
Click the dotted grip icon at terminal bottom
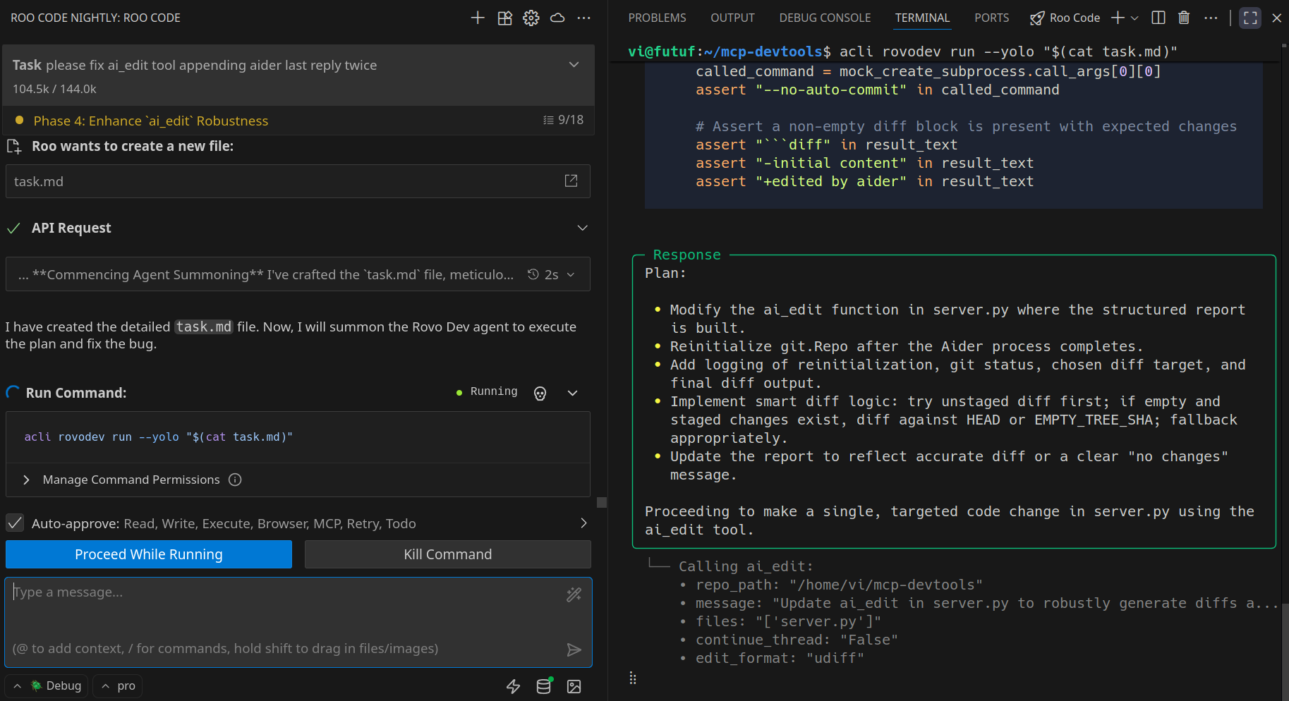pos(633,678)
